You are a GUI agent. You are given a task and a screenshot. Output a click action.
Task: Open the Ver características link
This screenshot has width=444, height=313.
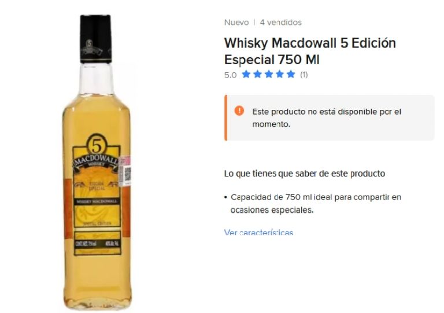tap(258, 233)
